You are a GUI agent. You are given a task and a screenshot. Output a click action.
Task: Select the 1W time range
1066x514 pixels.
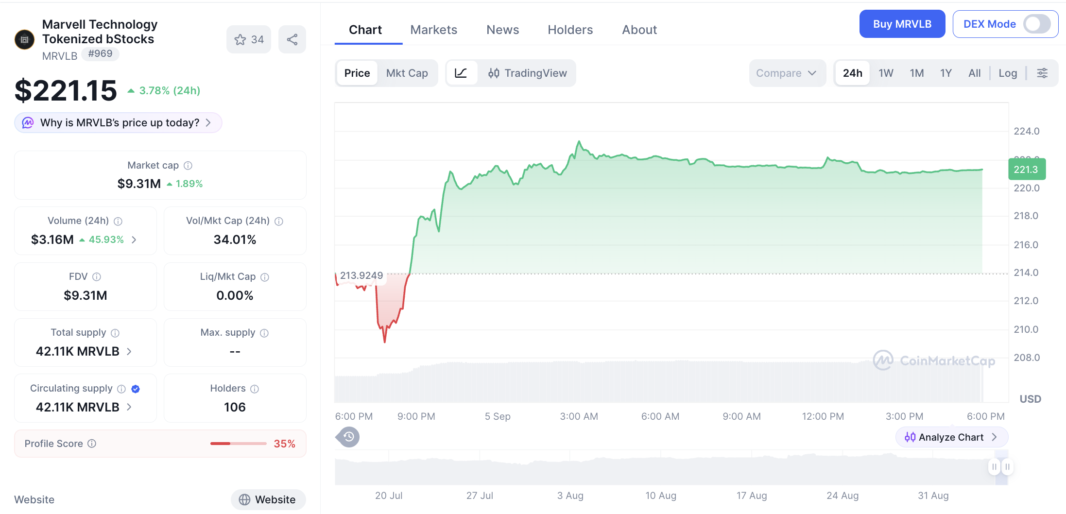click(x=886, y=73)
